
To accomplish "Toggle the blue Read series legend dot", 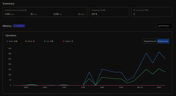I will 7,41.
